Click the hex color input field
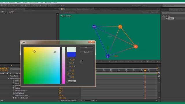The height and width of the screenshot is (104, 185). coord(72,81)
